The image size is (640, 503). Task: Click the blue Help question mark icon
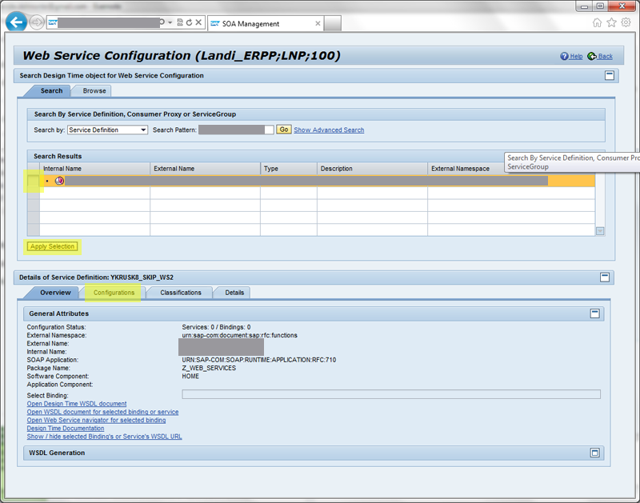[x=564, y=56]
